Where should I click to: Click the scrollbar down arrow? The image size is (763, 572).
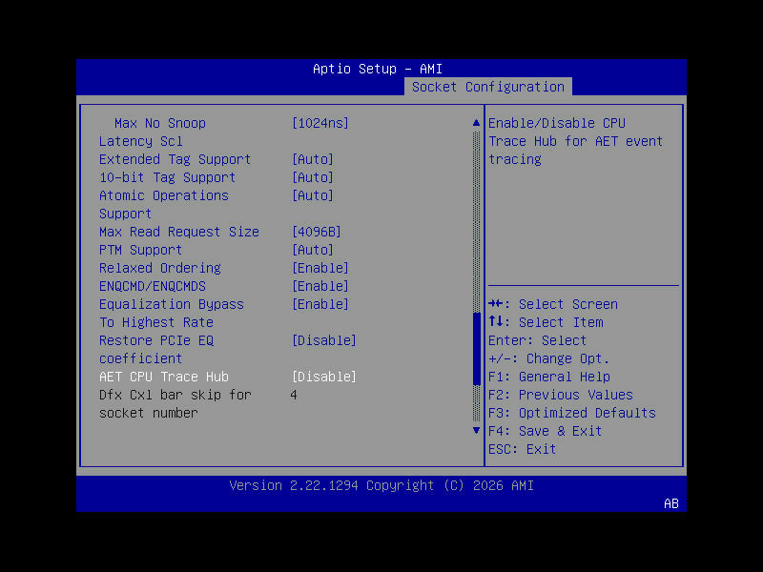tap(476, 430)
